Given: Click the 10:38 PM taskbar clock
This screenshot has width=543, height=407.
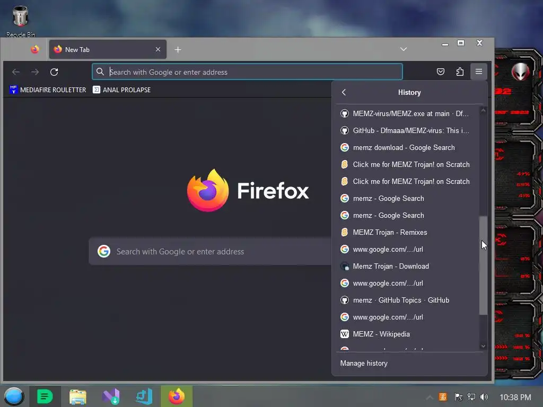Looking at the screenshot, I should [515, 397].
